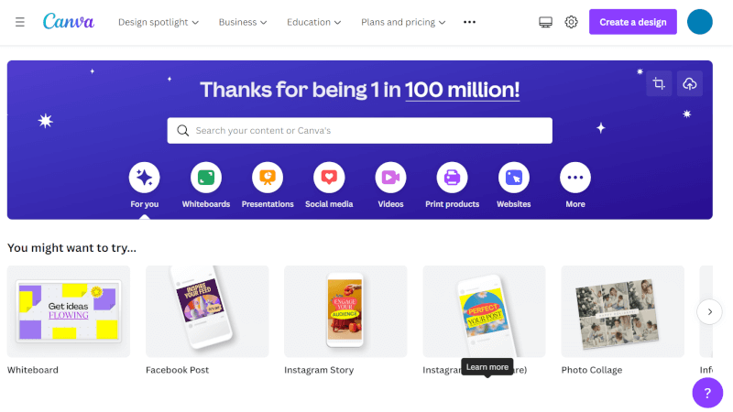Click the custom size crop icon

(x=658, y=84)
